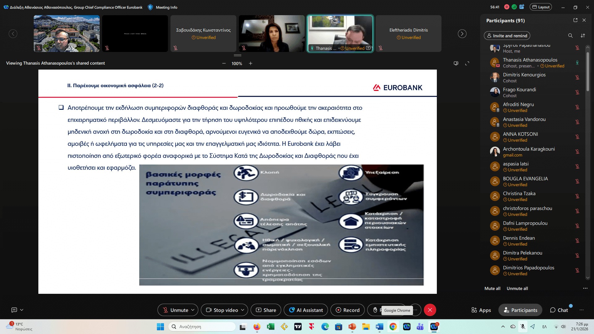Click Invite and remind button
Screen dimensions: 594x334
coord(507,36)
